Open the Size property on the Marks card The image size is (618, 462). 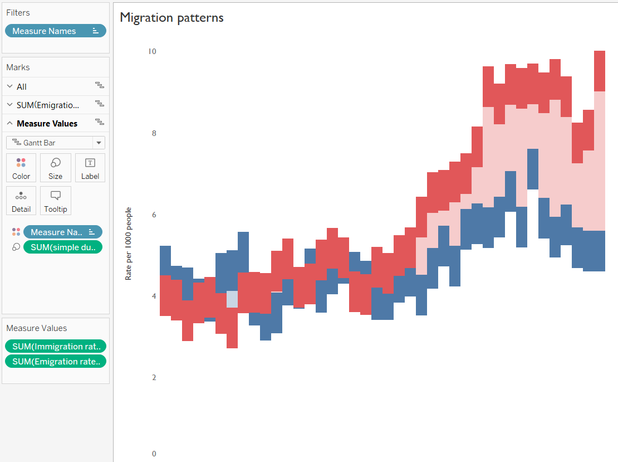tap(55, 167)
